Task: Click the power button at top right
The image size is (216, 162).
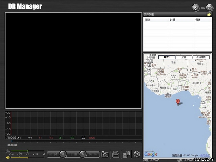Action: 210,7
